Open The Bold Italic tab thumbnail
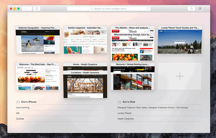 click(x=38, y=76)
